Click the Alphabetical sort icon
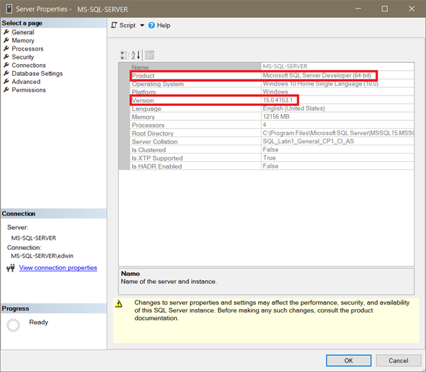The width and height of the screenshot is (426, 372). pyautogui.click(x=136, y=55)
